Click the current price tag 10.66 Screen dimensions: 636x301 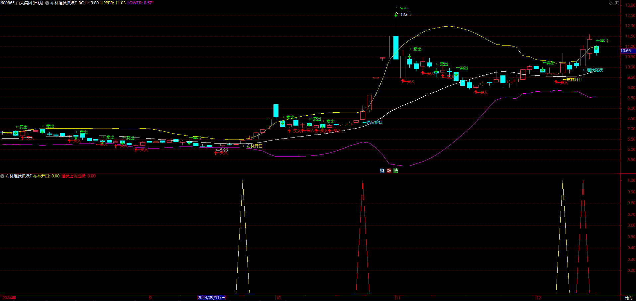tap(628, 51)
